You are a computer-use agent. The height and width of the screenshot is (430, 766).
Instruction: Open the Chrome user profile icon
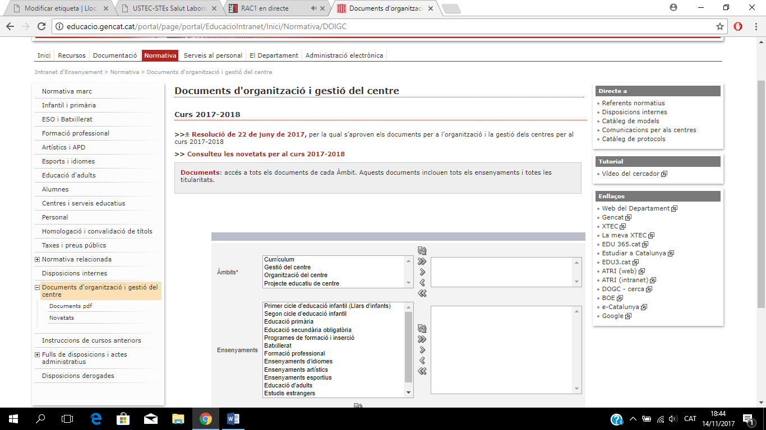point(673,7)
